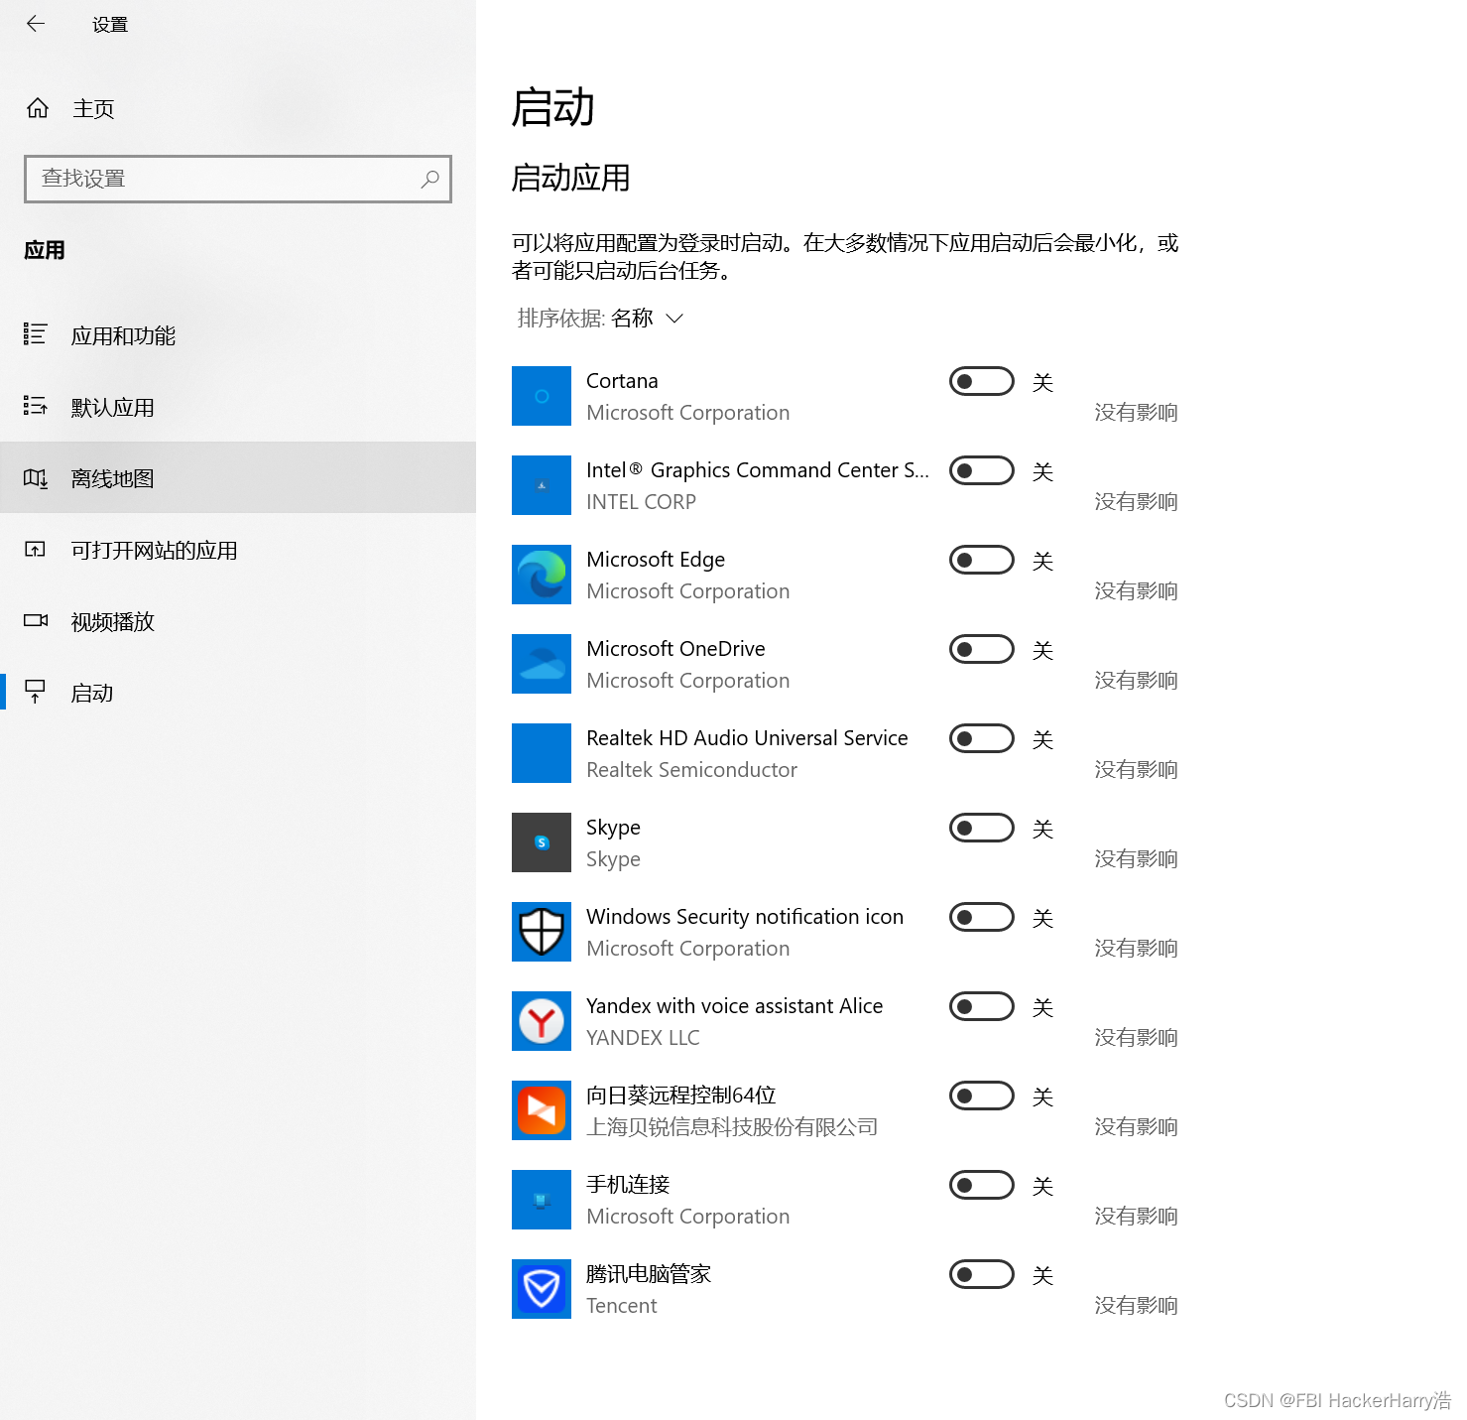
Task: Click Yandex with voice assistant Alice text
Action: (734, 1006)
